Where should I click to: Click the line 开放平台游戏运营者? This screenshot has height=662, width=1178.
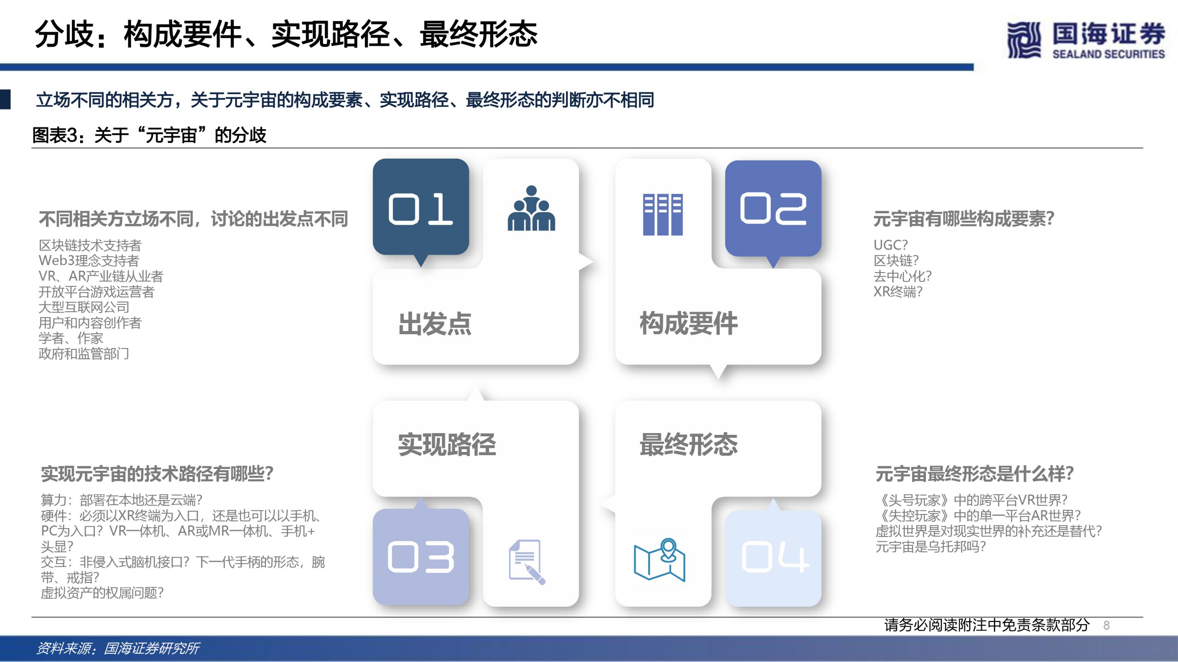[97, 292]
